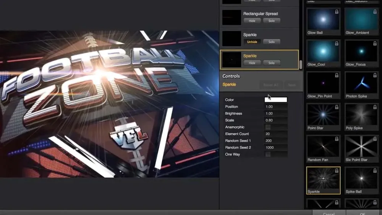Click lock icon on Spike Ball preset
Viewport: 382px width, 215px height.
tap(375, 171)
